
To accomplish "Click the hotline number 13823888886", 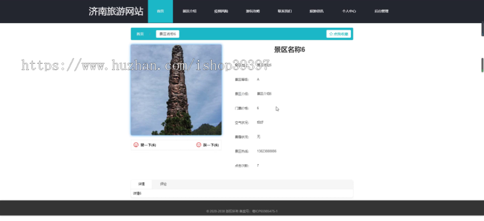I will pos(267,151).
